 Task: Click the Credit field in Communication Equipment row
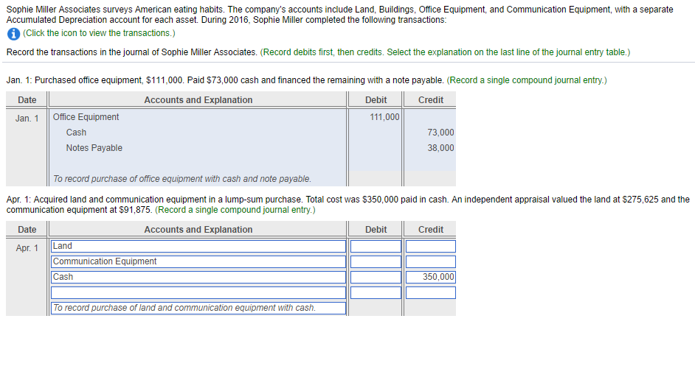430,261
